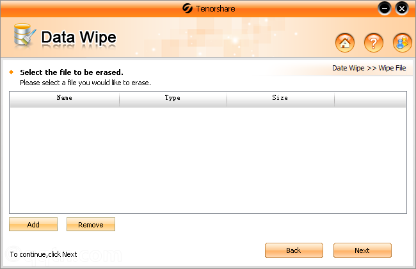The image size is (416, 269).
Task: Click the user account icon in header
Action: pyautogui.click(x=402, y=43)
